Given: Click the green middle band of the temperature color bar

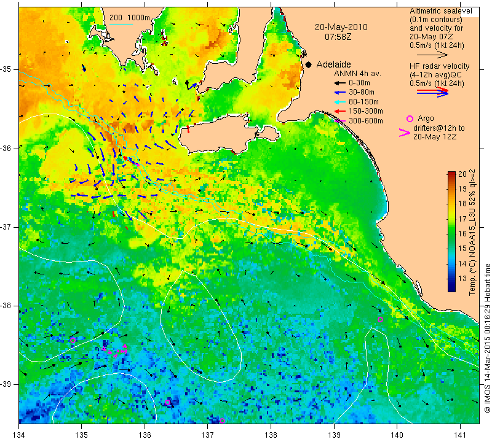Looking at the screenshot, I should [451, 232].
